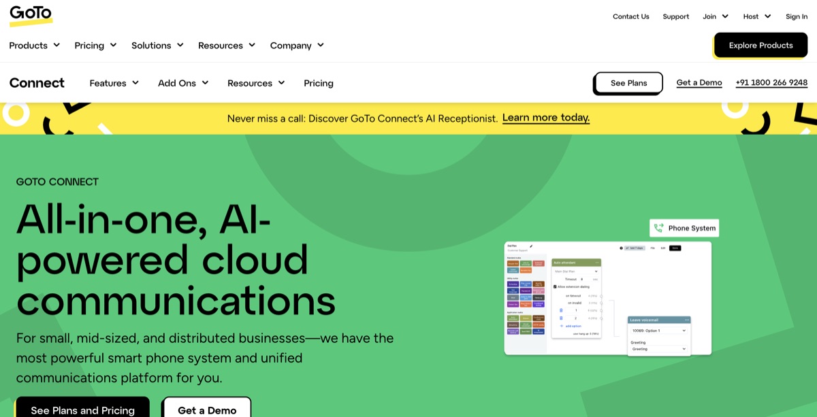Click the Leave voicemail card header
This screenshot has height=417, width=817.
click(x=659, y=320)
